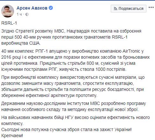Screen dimensions: 155x140
Task: Click the blue verified badge icon
Action: tap(51, 8)
